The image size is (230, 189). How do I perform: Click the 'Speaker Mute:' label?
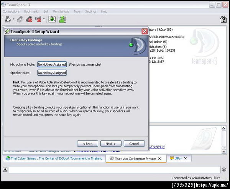click(x=20, y=73)
